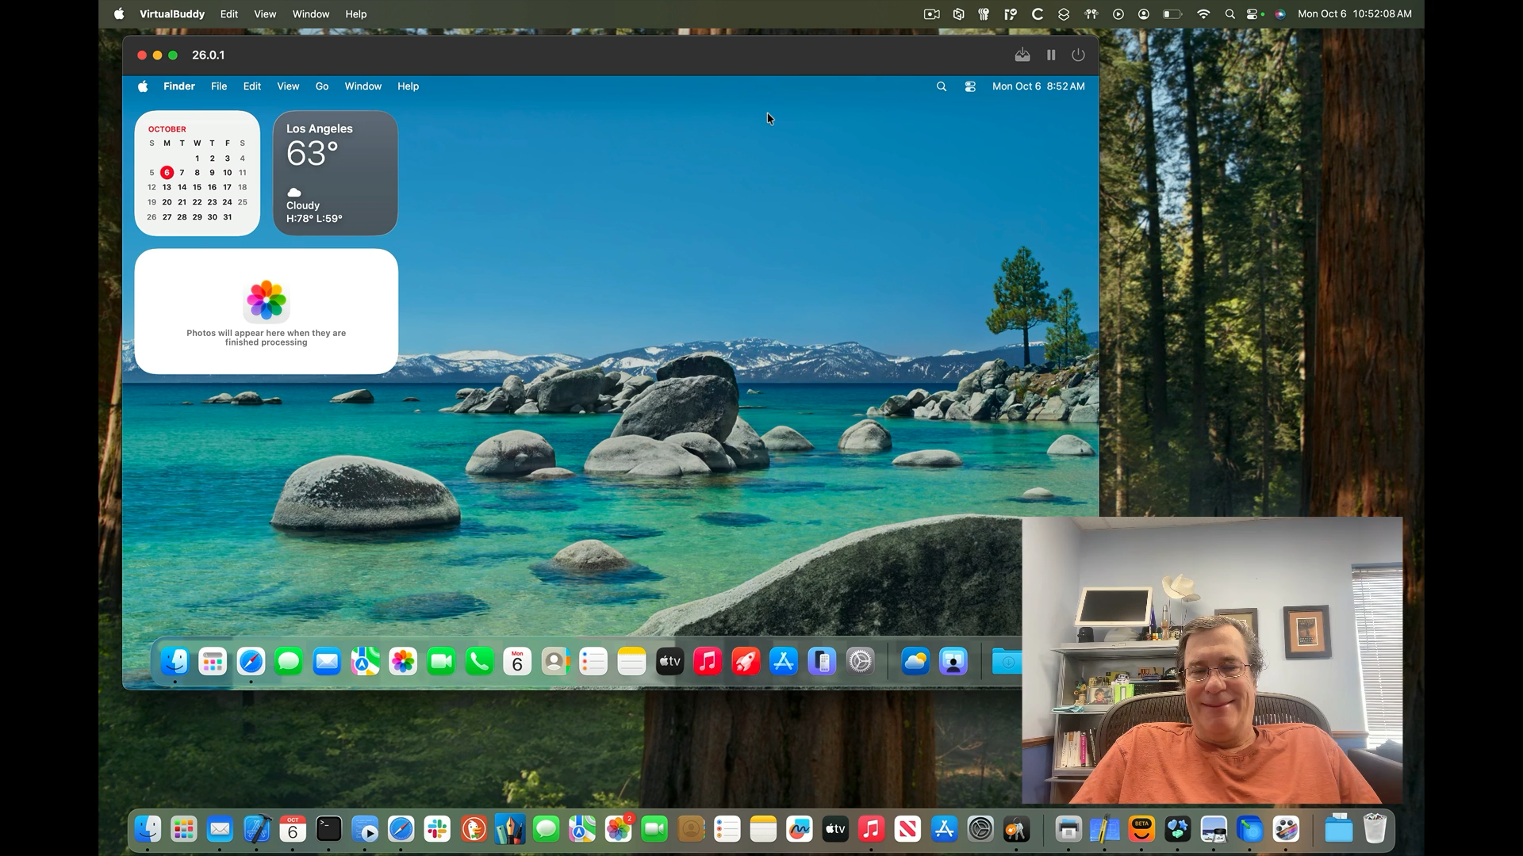Click the snapshot tray icon in VM toolbar

pyautogui.click(x=1022, y=55)
